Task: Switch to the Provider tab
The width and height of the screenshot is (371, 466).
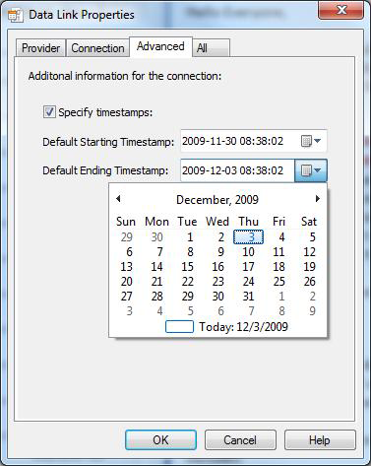Action: point(40,48)
